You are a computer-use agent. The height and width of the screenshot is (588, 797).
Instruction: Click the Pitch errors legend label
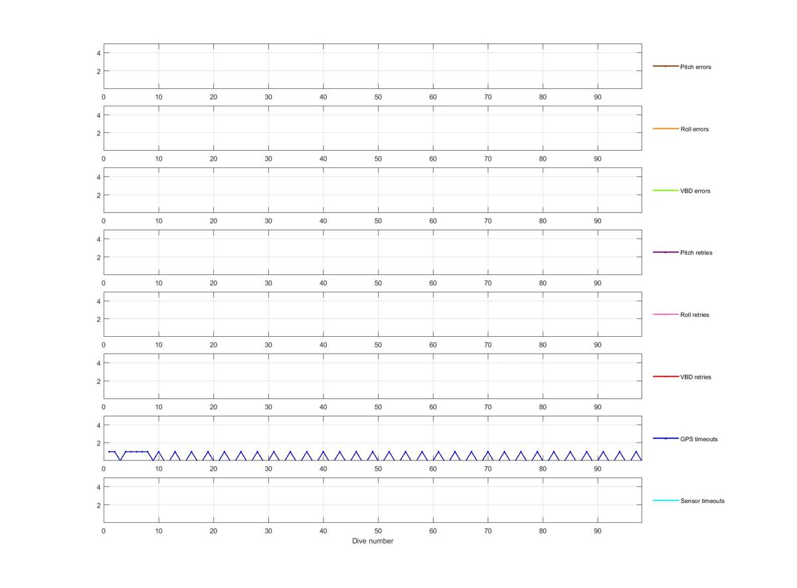click(x=695, y=67)
